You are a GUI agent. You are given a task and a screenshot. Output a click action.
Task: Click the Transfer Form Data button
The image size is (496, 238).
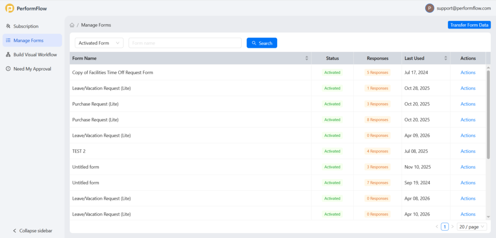pyautogui.click(x=469, y=25)
